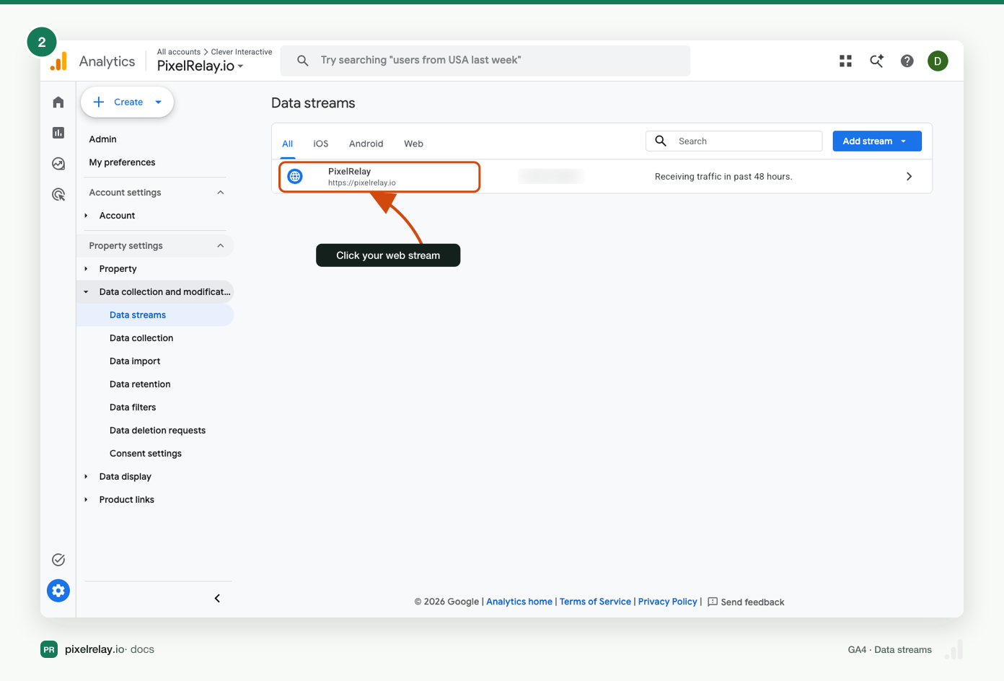Open the Analytics home link

[x=519, y=602]
